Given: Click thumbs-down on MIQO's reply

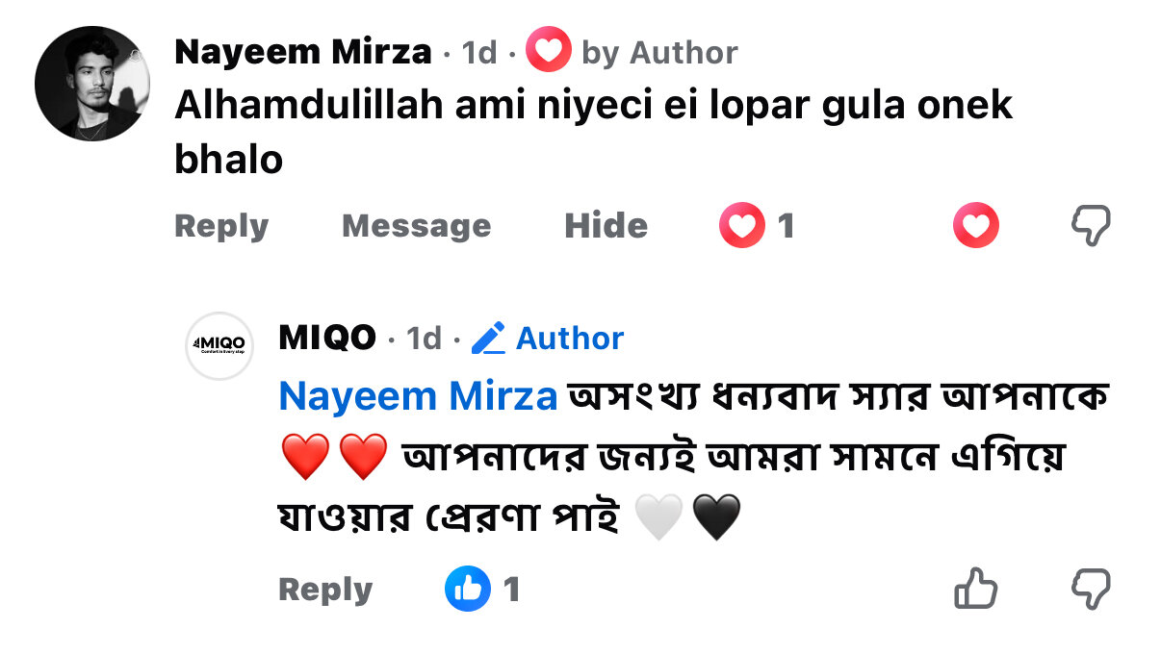Looking at the screenshot, I should (1091, 589).
